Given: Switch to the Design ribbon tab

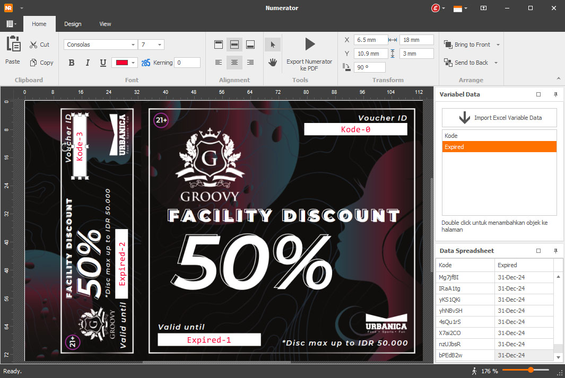Looking at the screenshot, I should point(73,24).
